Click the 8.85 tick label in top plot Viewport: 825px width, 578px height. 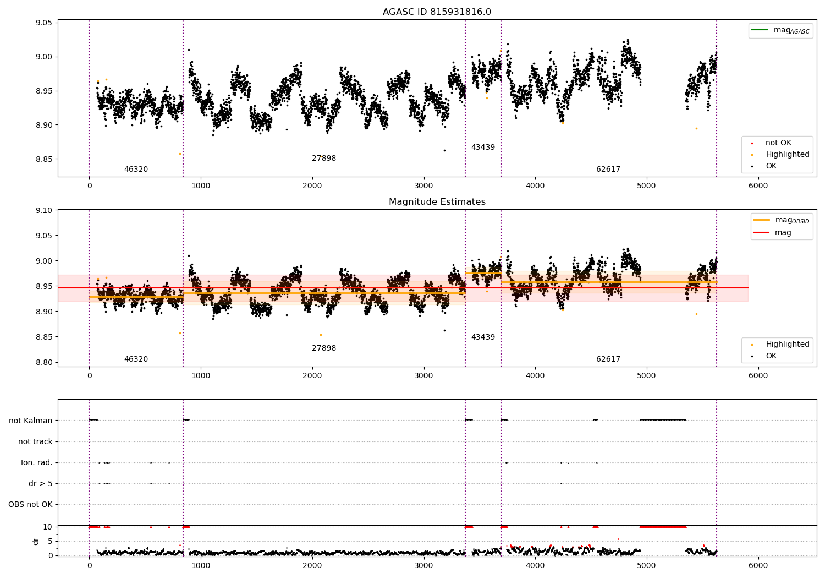pyautogui.click(x=44, y=160)
